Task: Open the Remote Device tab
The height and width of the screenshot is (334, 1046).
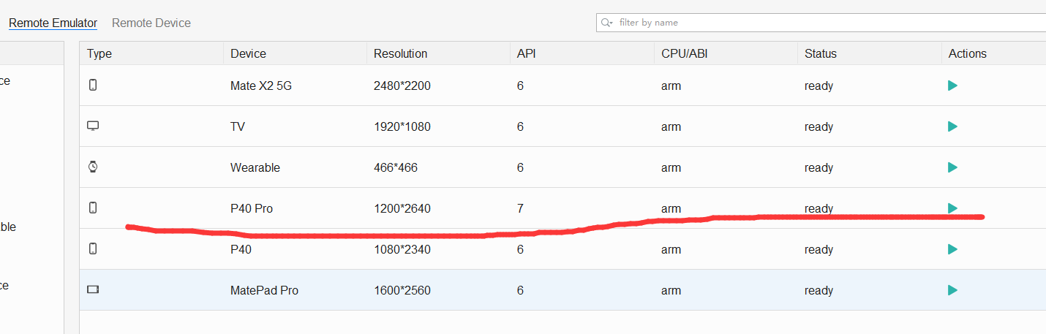Action: (151, 23)
